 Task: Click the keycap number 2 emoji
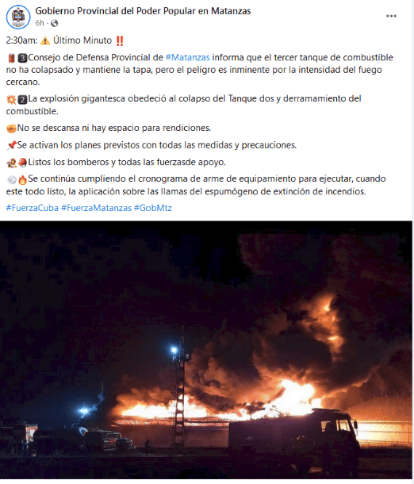[x=22, y=99]
